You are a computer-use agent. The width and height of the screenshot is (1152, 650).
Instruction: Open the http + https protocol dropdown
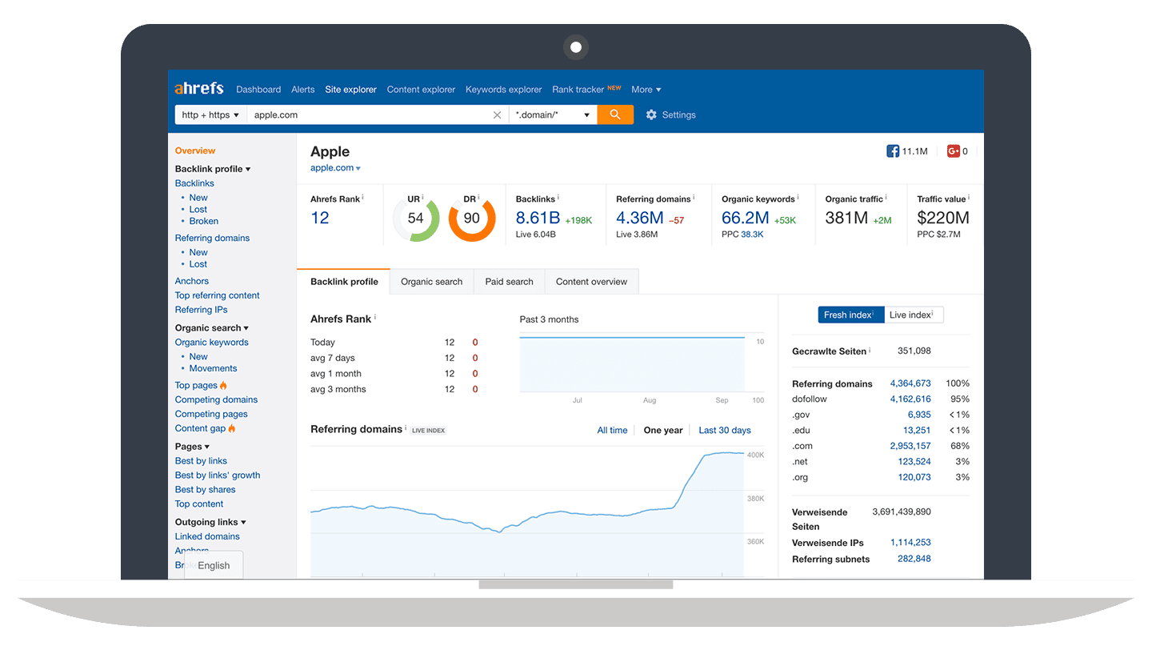coord(210,114)
